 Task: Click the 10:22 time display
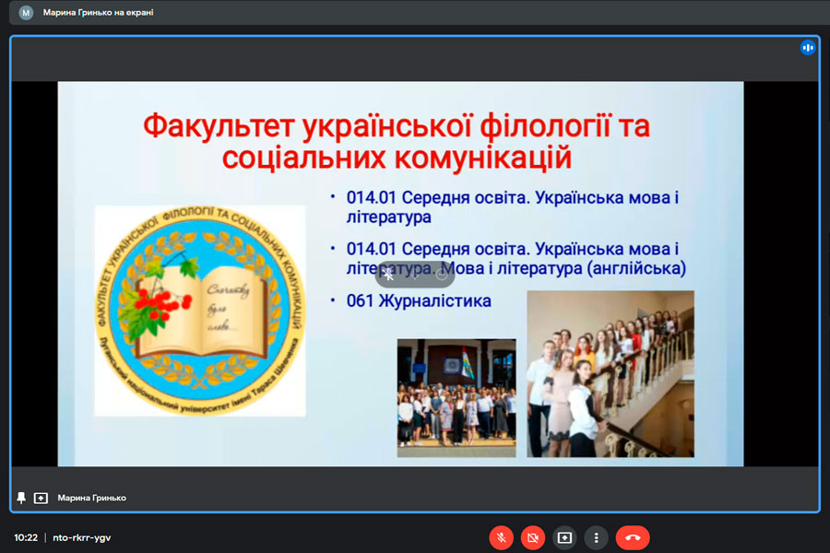[26, 537]
